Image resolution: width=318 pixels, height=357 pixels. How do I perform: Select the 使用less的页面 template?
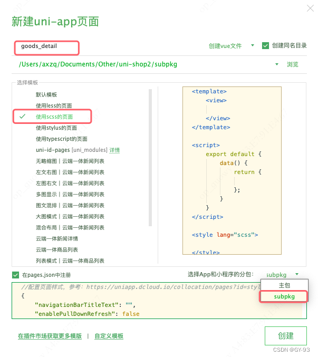54,105
